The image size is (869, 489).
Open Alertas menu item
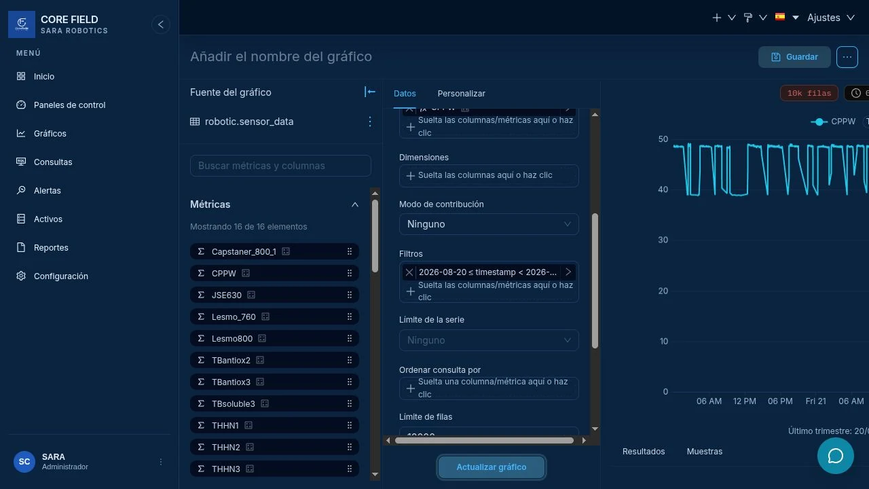click(48, 191)
